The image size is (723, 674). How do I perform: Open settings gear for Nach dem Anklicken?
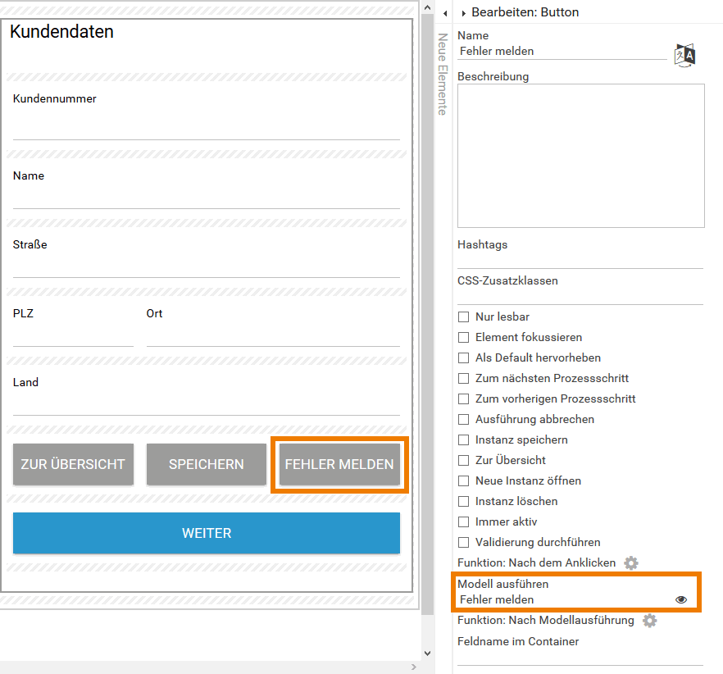pyautogui.click(x=630, y=563)
